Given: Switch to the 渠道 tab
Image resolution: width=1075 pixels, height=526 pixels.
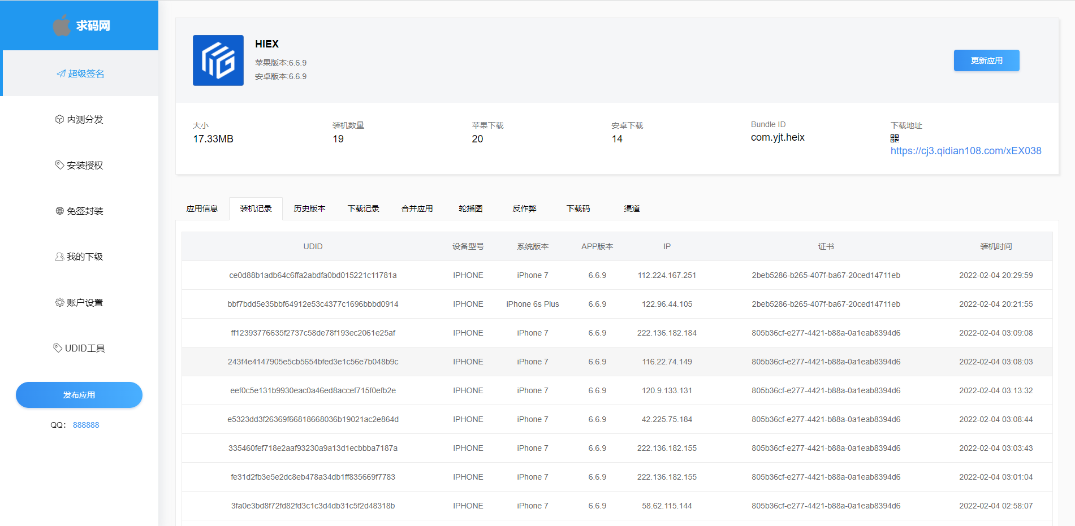Looking at the screenshot, I should click(x=632, y=208).
